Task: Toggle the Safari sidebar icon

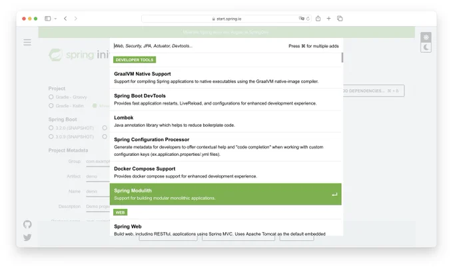Action: click(48, 19)
